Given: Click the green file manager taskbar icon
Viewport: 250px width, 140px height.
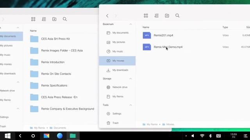Looking at the screenshot, I should [73, 136].
